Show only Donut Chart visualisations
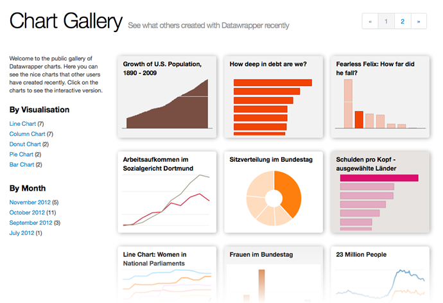 (25, 144)
